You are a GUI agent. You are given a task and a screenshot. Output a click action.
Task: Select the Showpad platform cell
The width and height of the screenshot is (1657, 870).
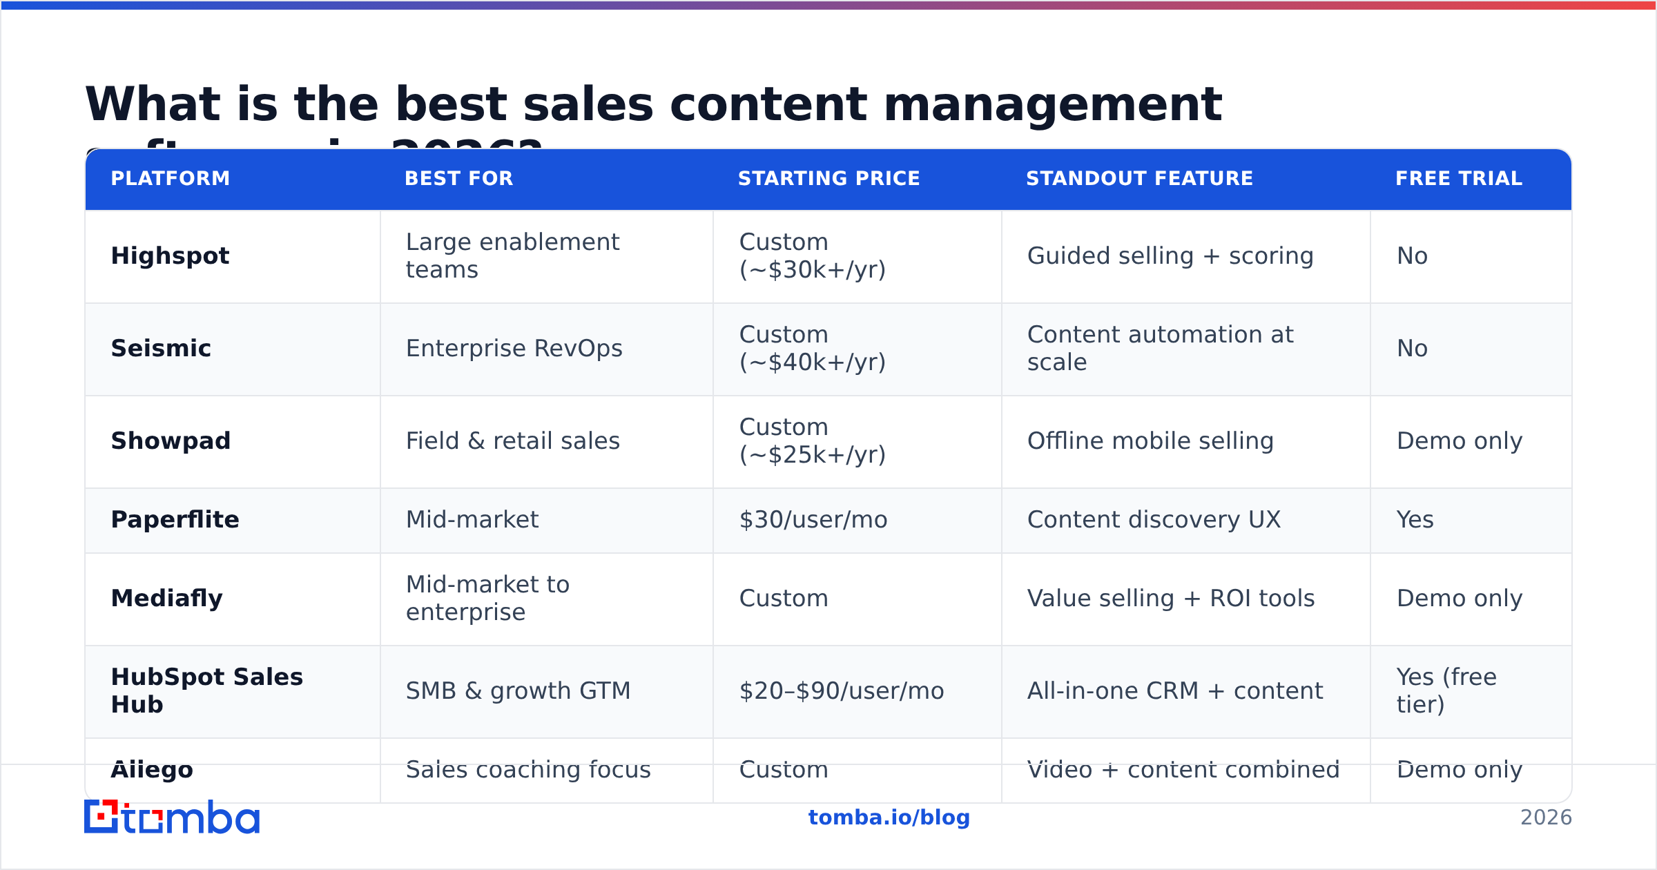click(233, 442)
